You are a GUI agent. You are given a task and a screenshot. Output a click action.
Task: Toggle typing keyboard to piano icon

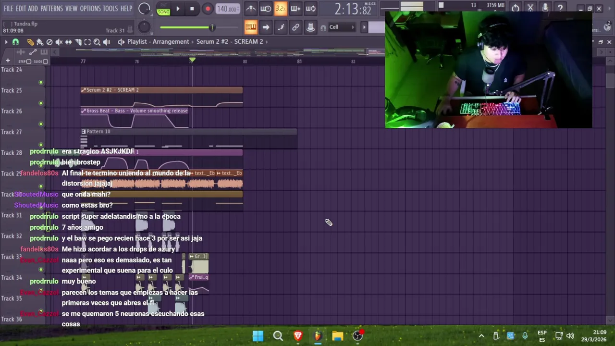(x=251, y=27)
